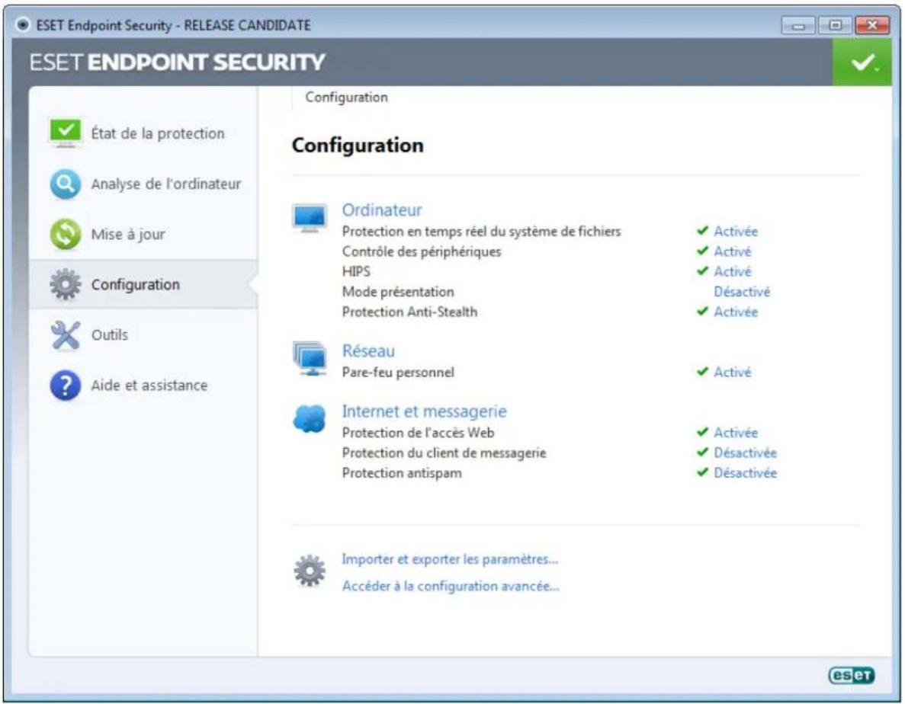905x704 pixels.
Task: Toggle Pare-feu personnel Activé status
Action: tap(733, 373)
